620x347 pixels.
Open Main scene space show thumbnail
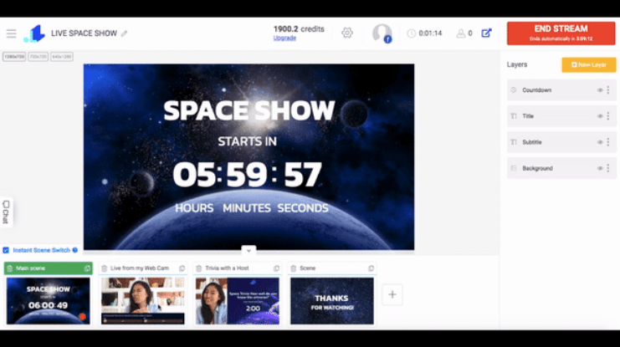click(49, 301)
